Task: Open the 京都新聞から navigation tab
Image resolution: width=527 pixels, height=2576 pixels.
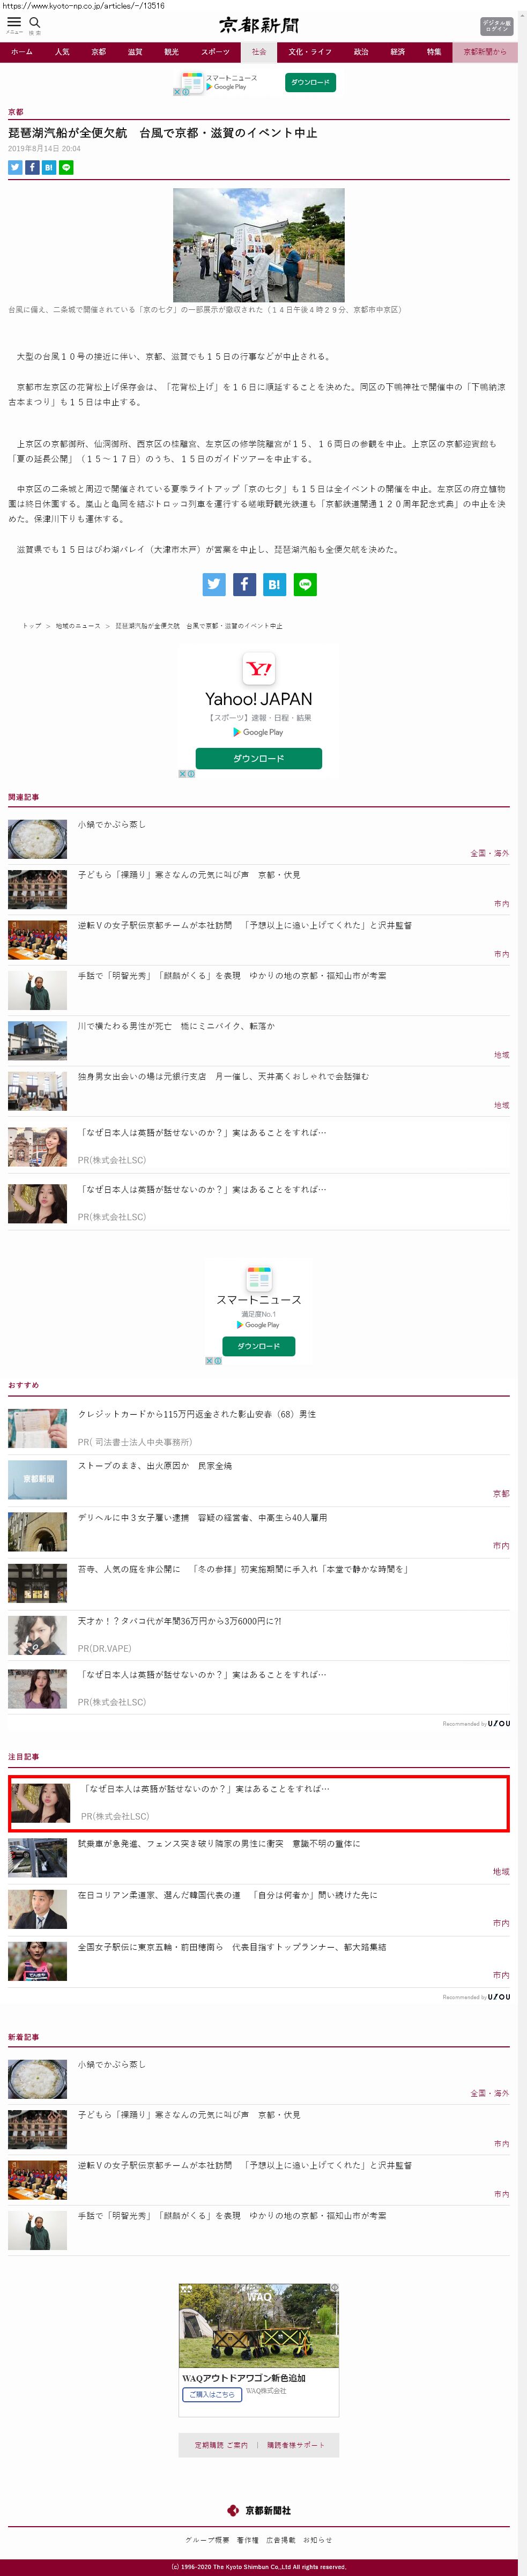Action: click(485, 52)
